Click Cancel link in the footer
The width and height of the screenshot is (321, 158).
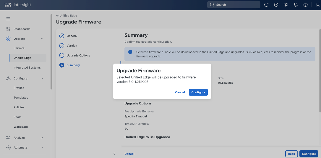129,154
